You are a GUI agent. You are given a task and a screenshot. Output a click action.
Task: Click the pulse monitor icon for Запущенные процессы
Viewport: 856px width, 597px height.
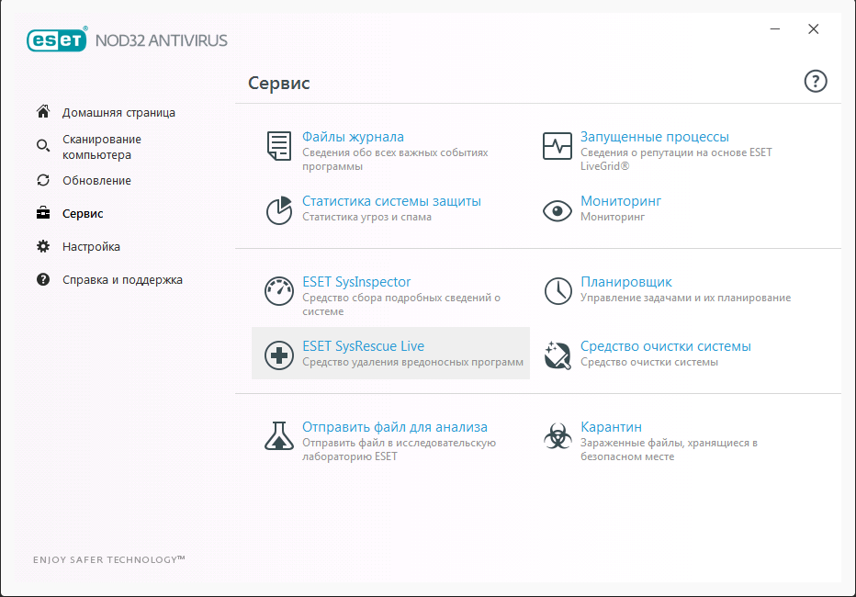(558, 146)
